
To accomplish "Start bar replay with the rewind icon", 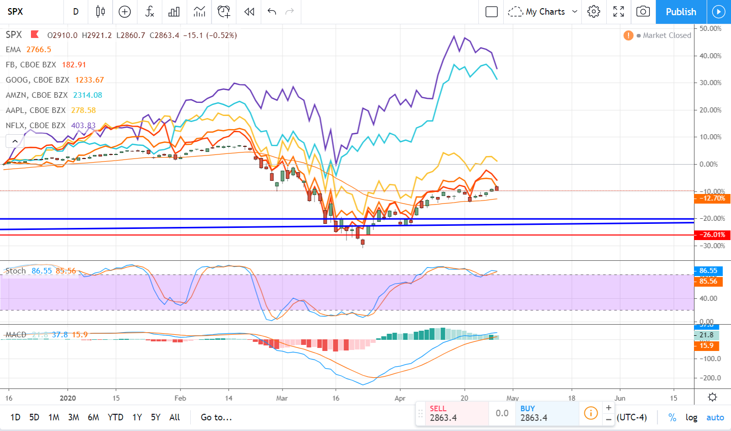I will click(x=248, y=12).
